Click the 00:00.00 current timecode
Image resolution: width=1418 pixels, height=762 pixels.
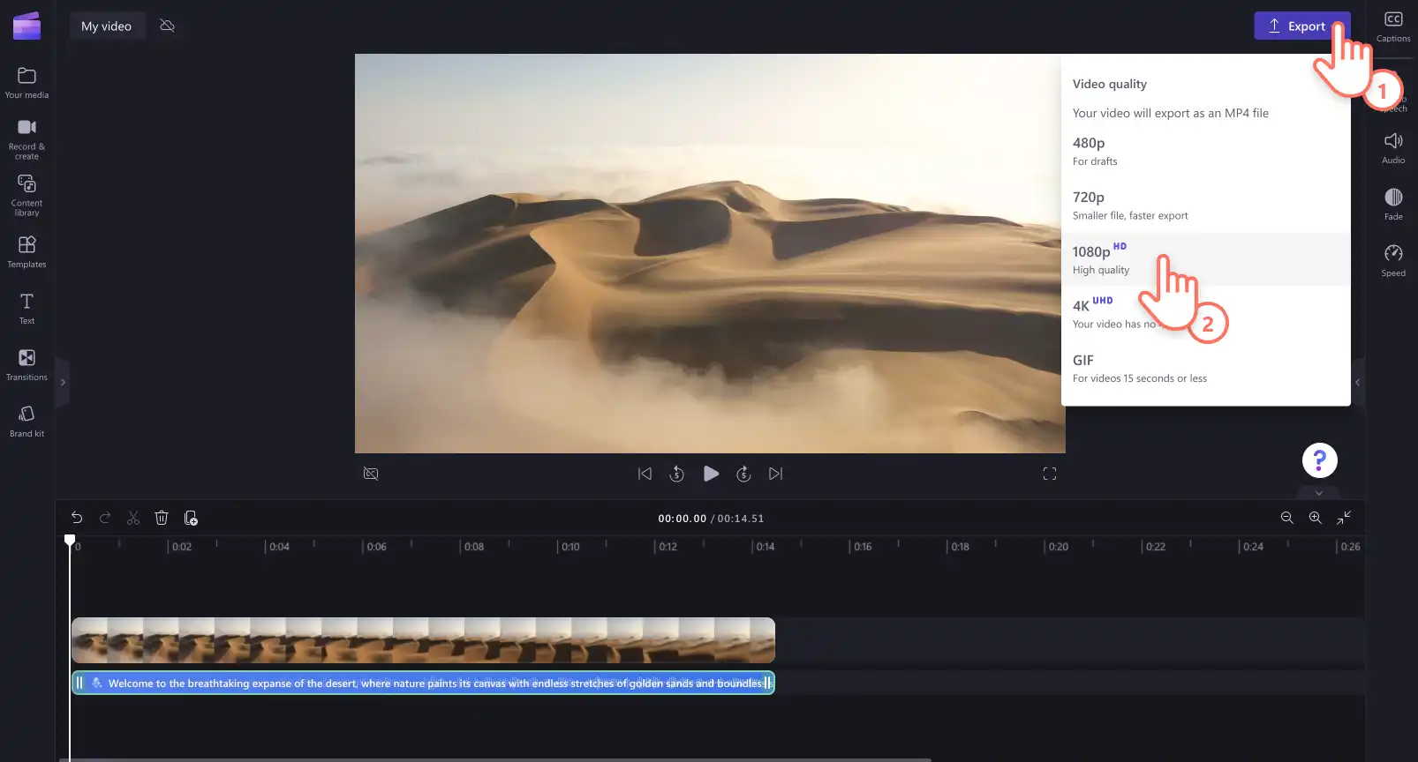point(682,519)
